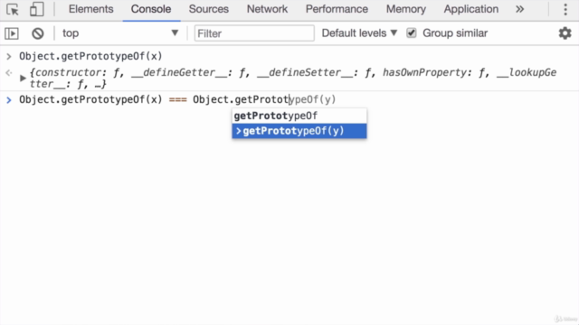This screenshot has width=579, height=325.
Task: Open console settings gear
Action: (565, 33)
